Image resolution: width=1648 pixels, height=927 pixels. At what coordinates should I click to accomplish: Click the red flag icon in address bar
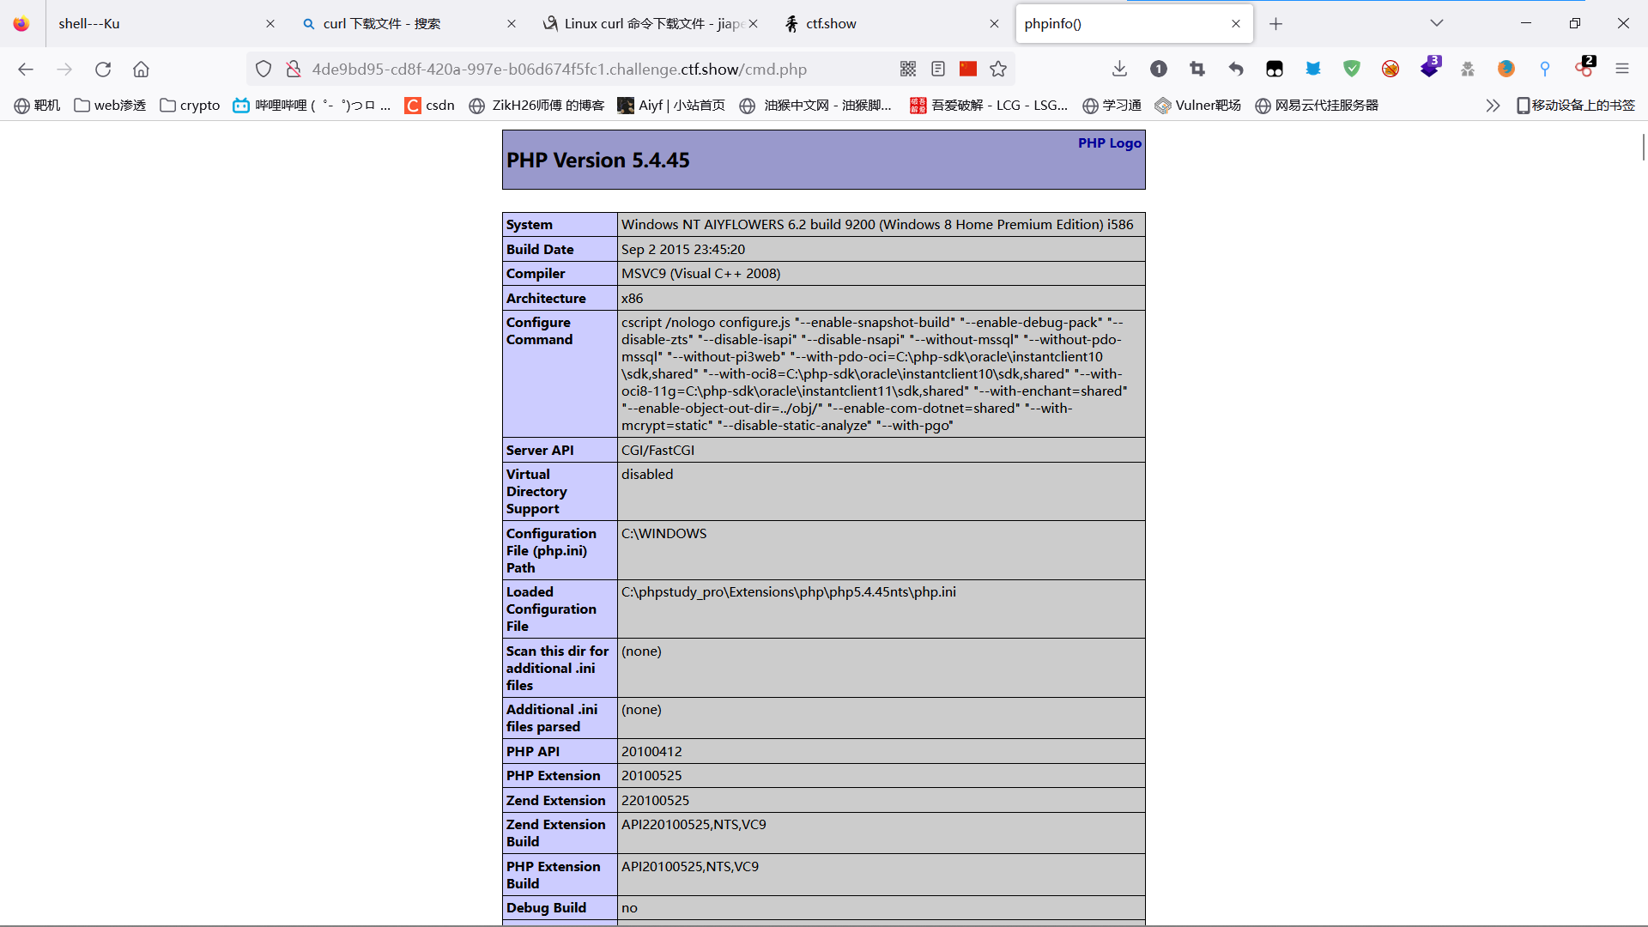(x=968, y=69)
